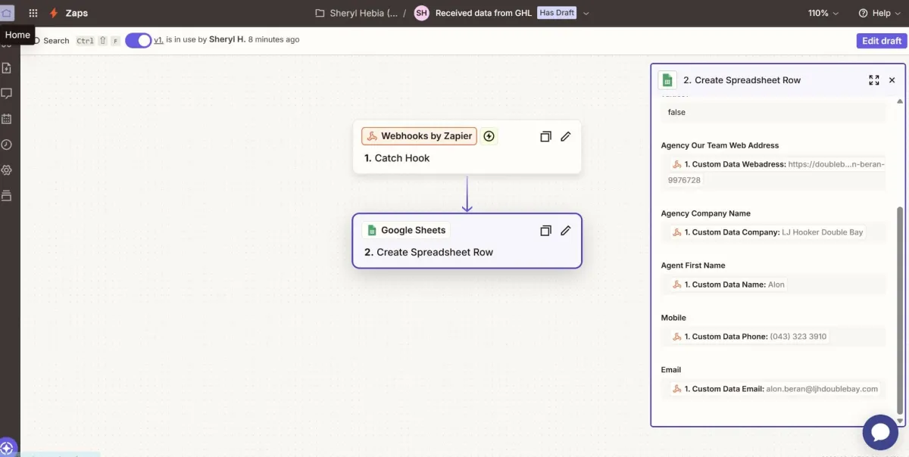
Task: Select the 1. Catch Hook step card
Action: (467, 147)
